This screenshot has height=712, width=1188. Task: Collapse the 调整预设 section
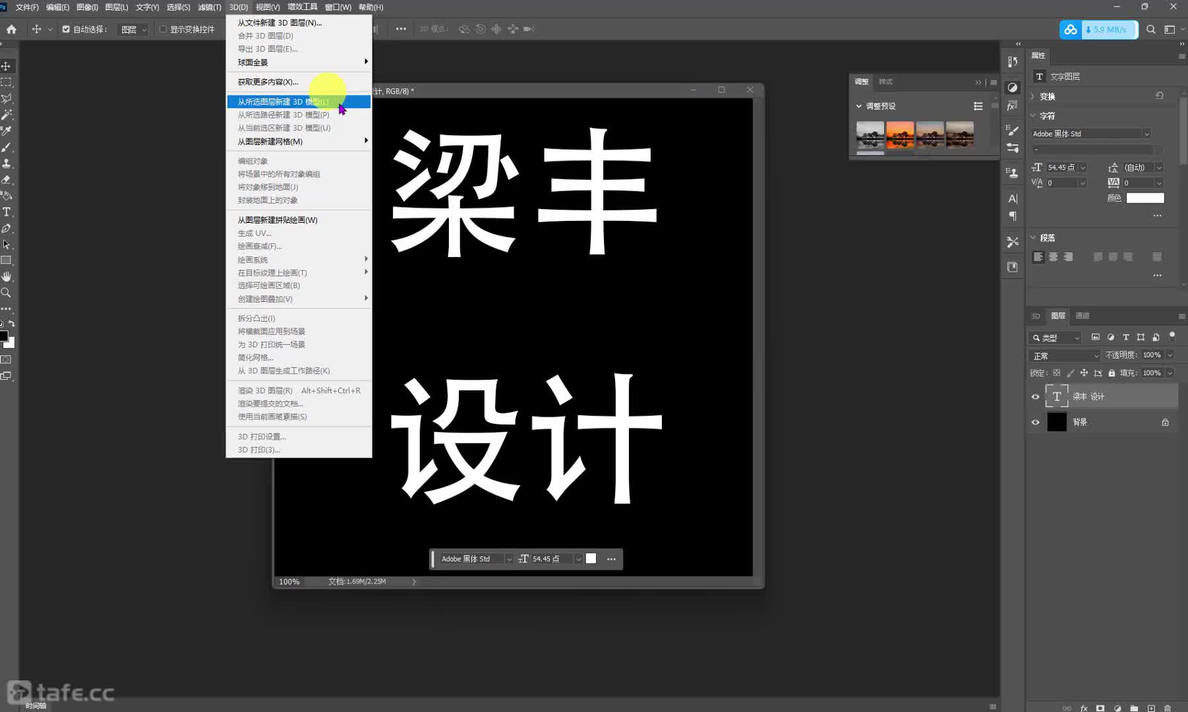[858, 105]
